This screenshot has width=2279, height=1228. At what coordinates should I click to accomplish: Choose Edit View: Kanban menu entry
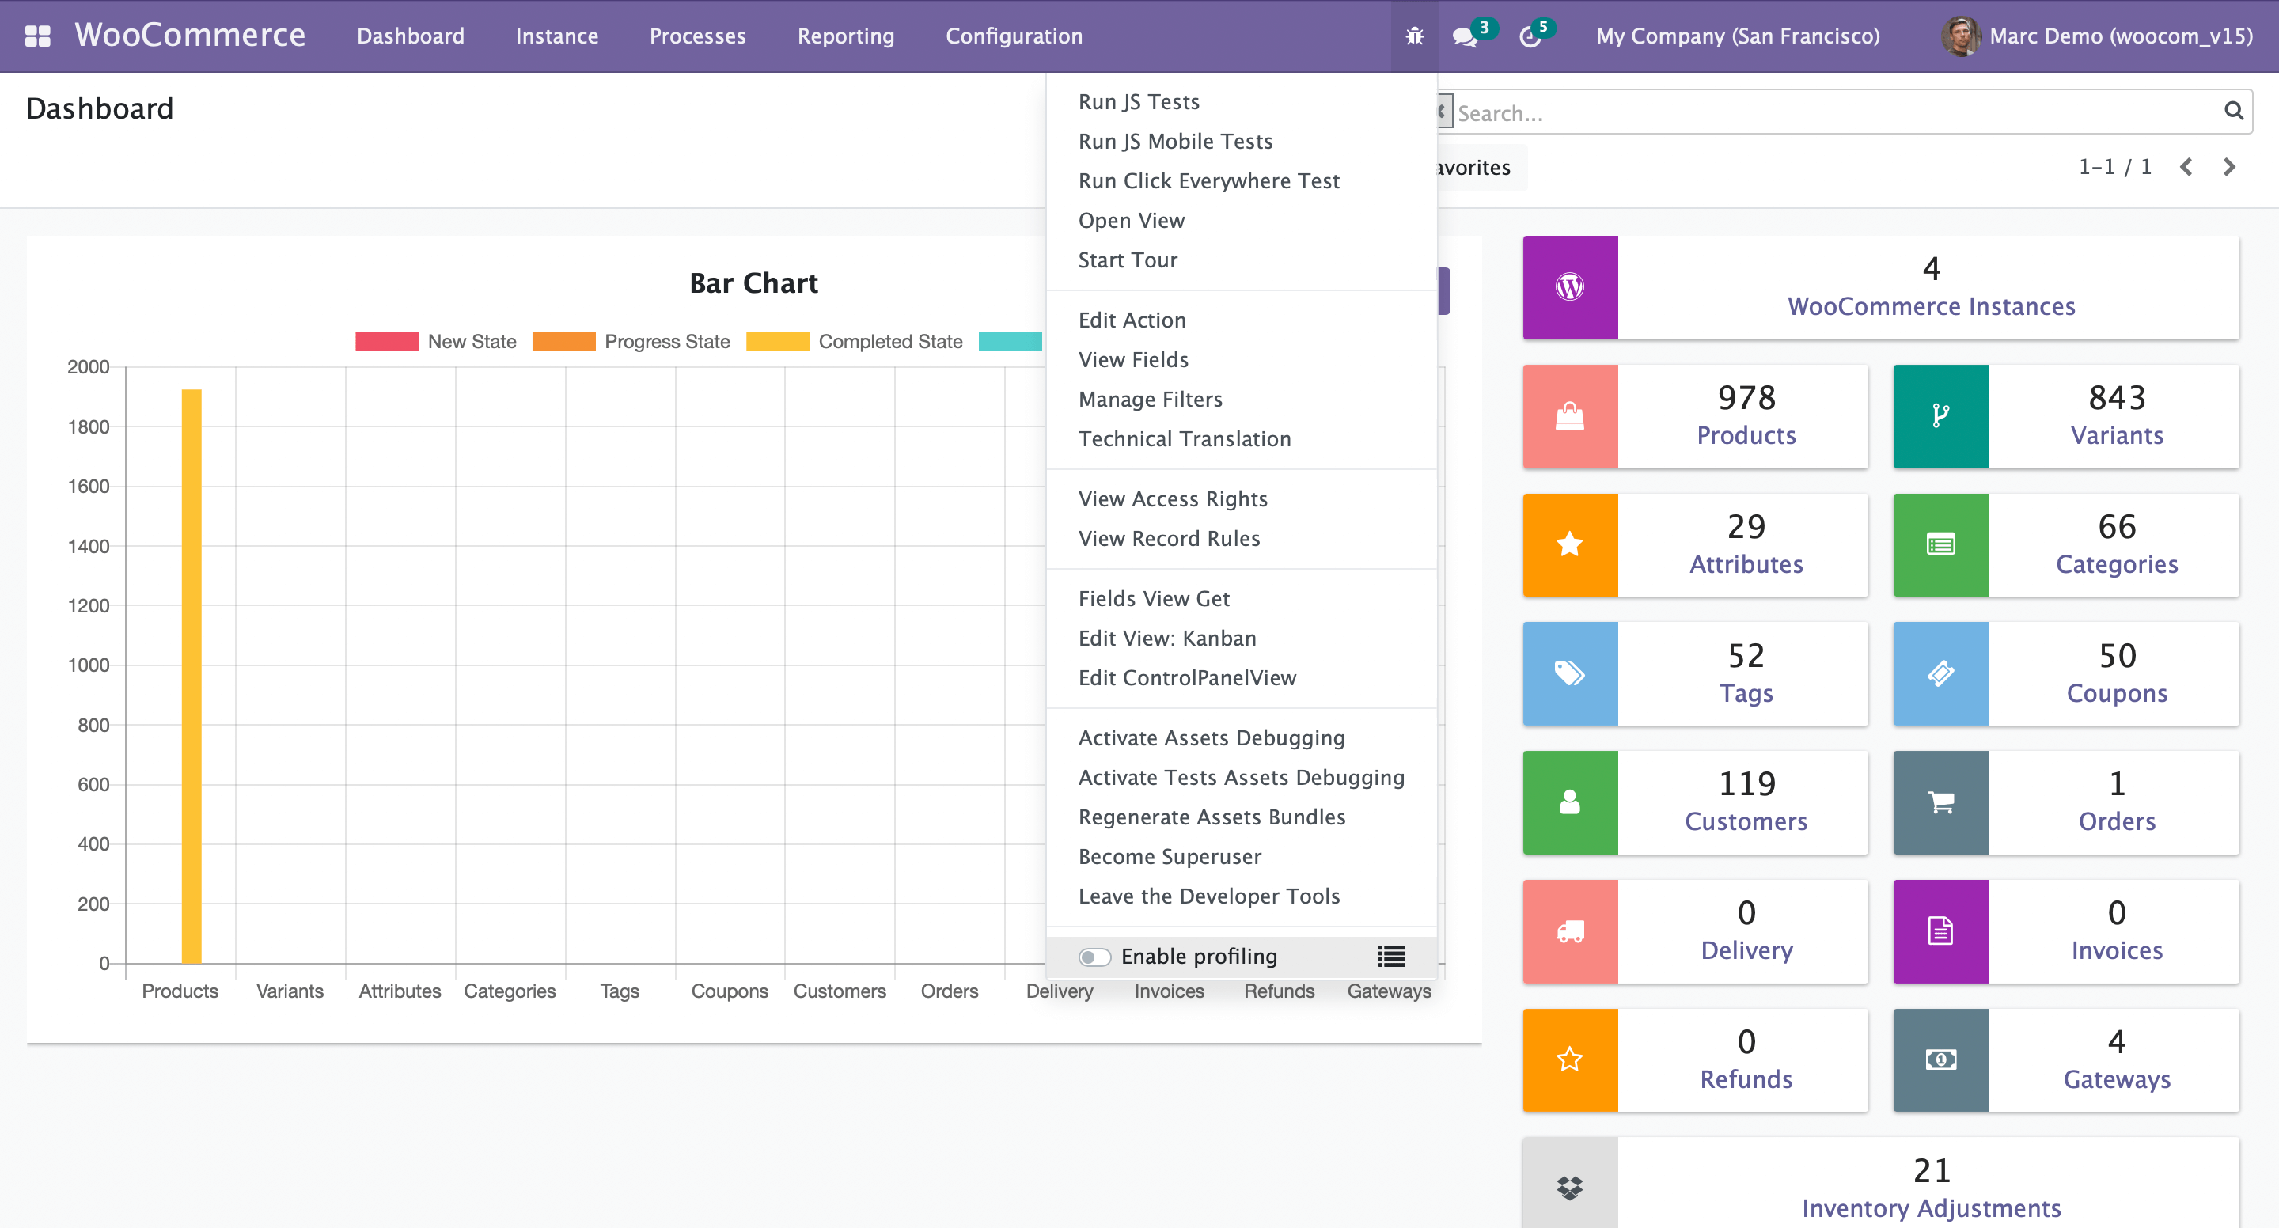1167,638
